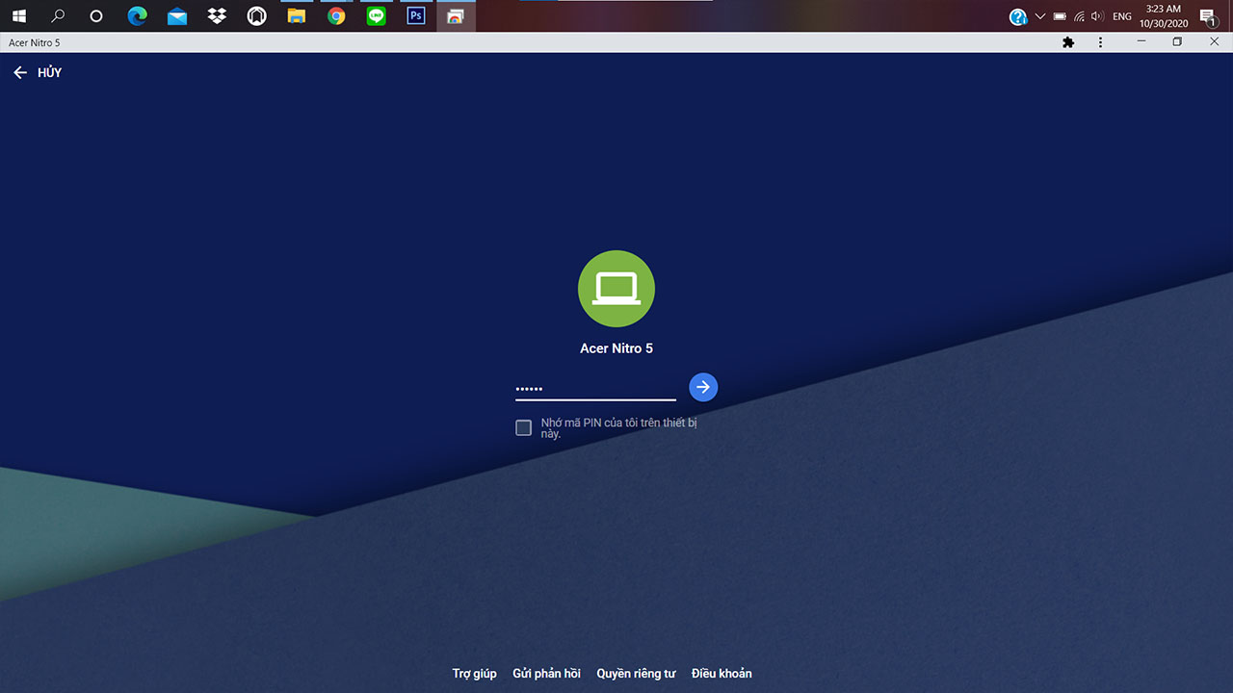The width and height of the screenshot is (1233, 693).
Task: Open Photoshop from taskbar
Action: [416, 16]
